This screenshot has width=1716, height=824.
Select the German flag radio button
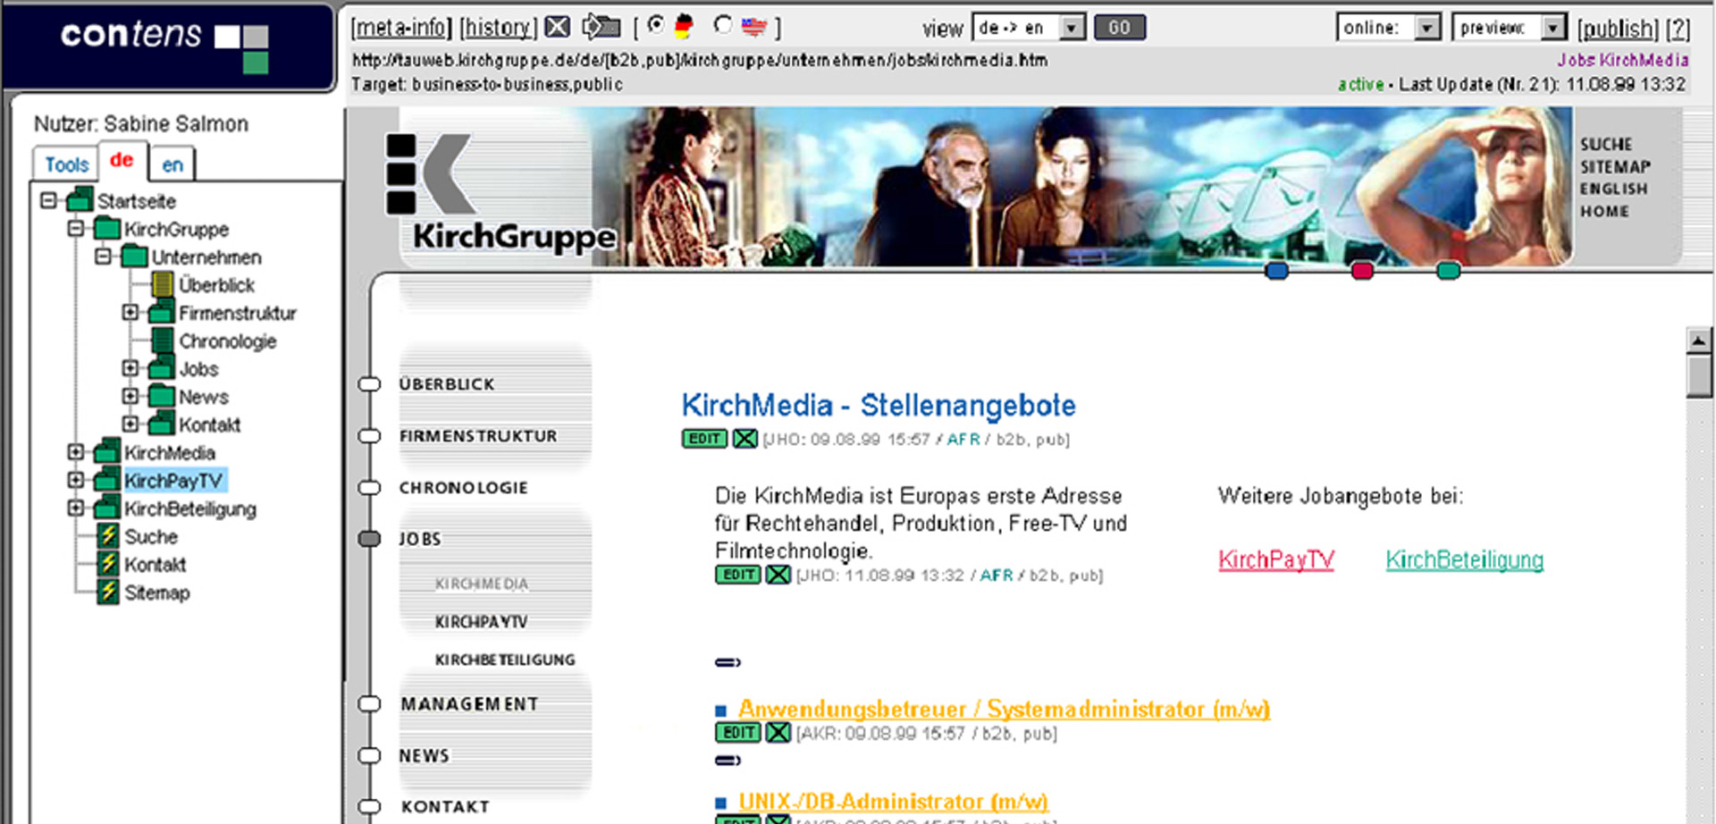point(656,25)
